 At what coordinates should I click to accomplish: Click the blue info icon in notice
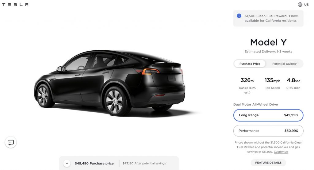click(x=239, y=16)
